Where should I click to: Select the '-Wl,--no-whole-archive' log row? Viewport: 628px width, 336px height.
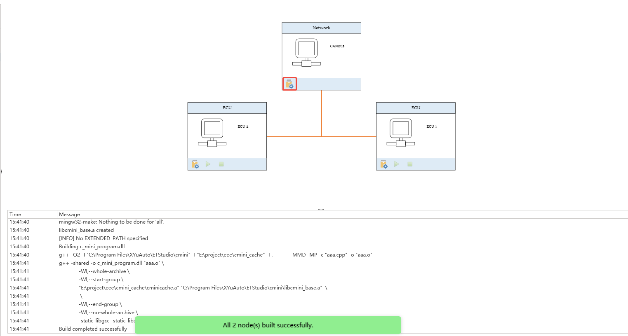pyautogui.click(x=318, y=313)
